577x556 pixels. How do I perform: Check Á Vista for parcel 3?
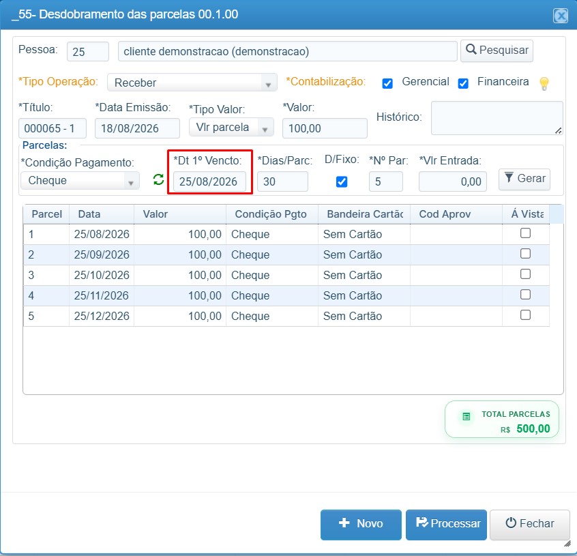(525, 274)
